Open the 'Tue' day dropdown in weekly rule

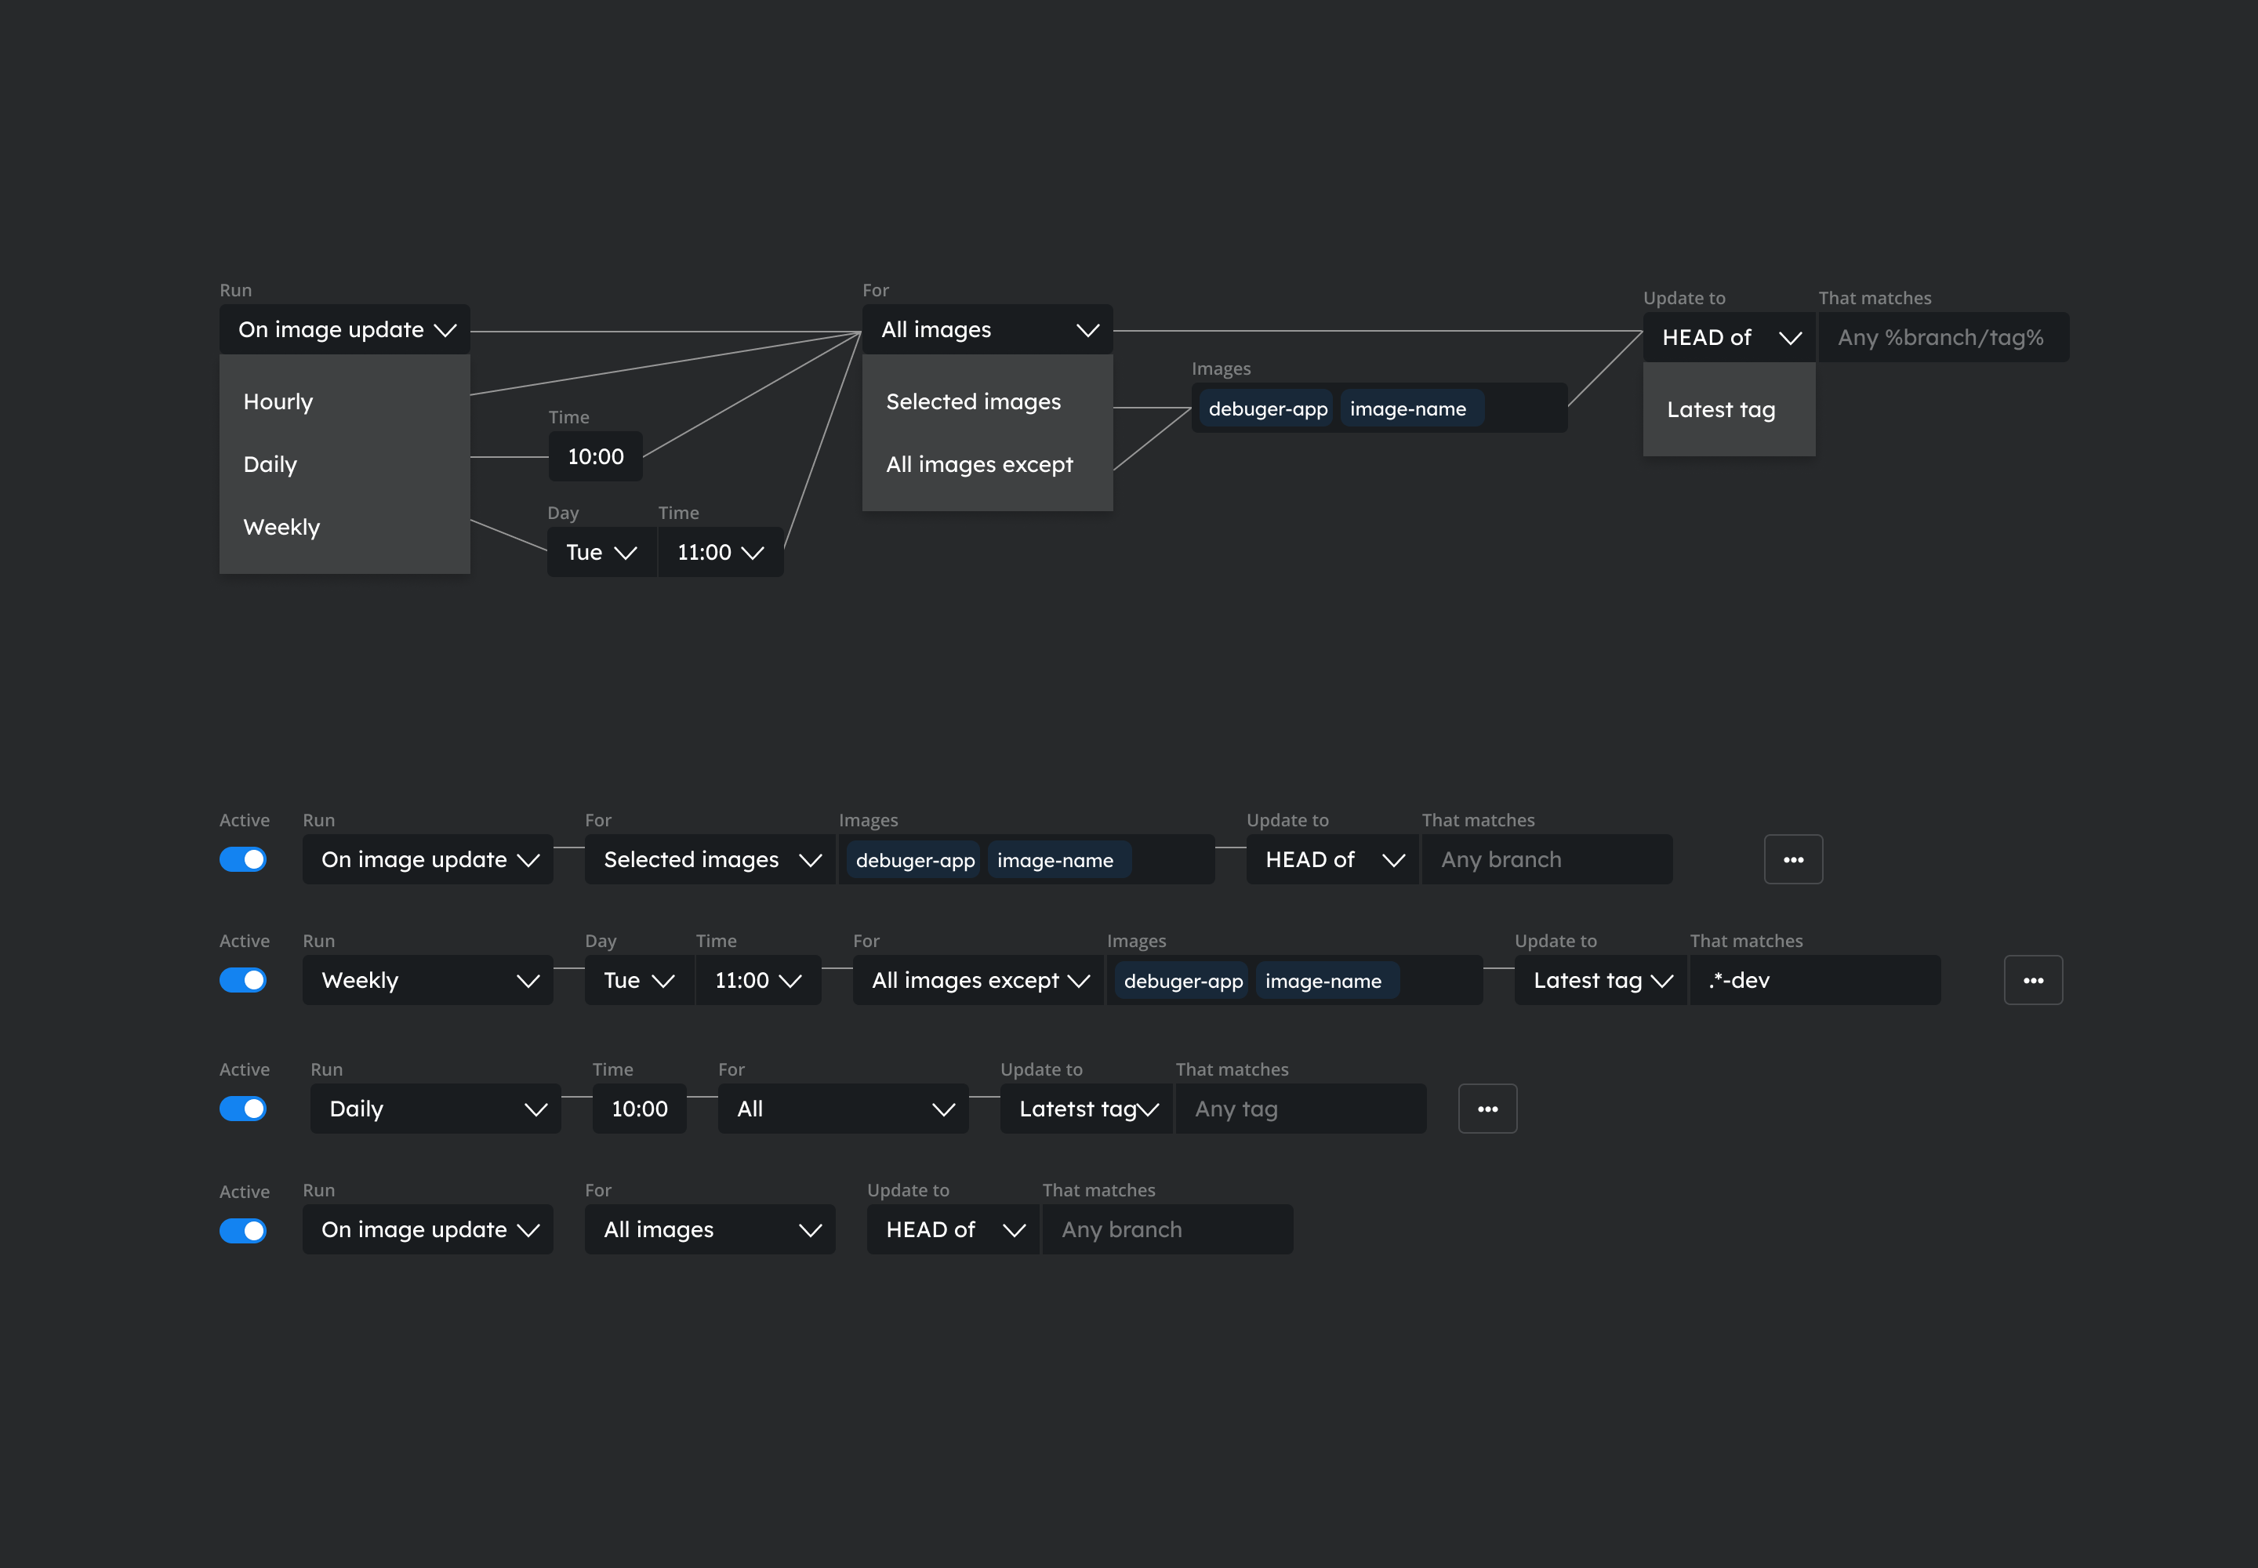click(637, 979)
